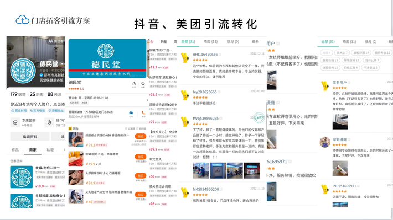Expand the 营业中 business hours chevron
Viewport: 393px width, 220px height.
coord(147,100)
